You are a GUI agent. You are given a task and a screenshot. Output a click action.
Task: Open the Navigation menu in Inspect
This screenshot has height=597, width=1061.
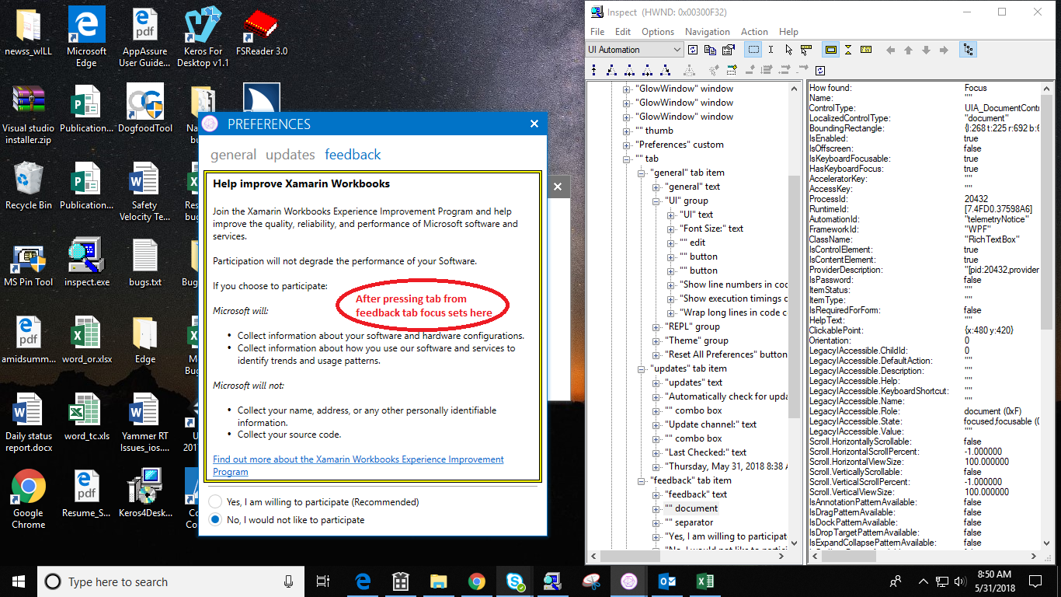pos(707,32)
